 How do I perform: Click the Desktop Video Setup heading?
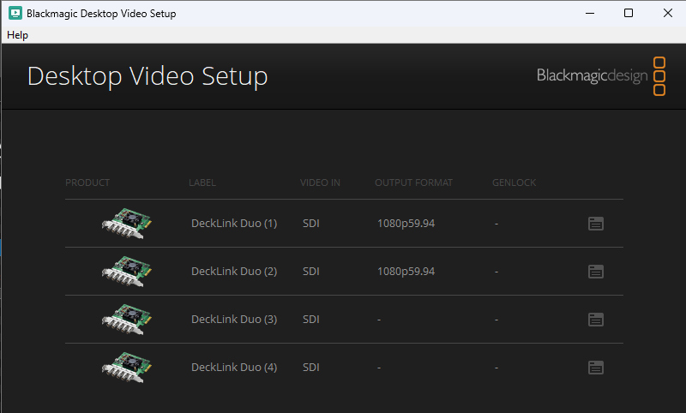point(147,76)
